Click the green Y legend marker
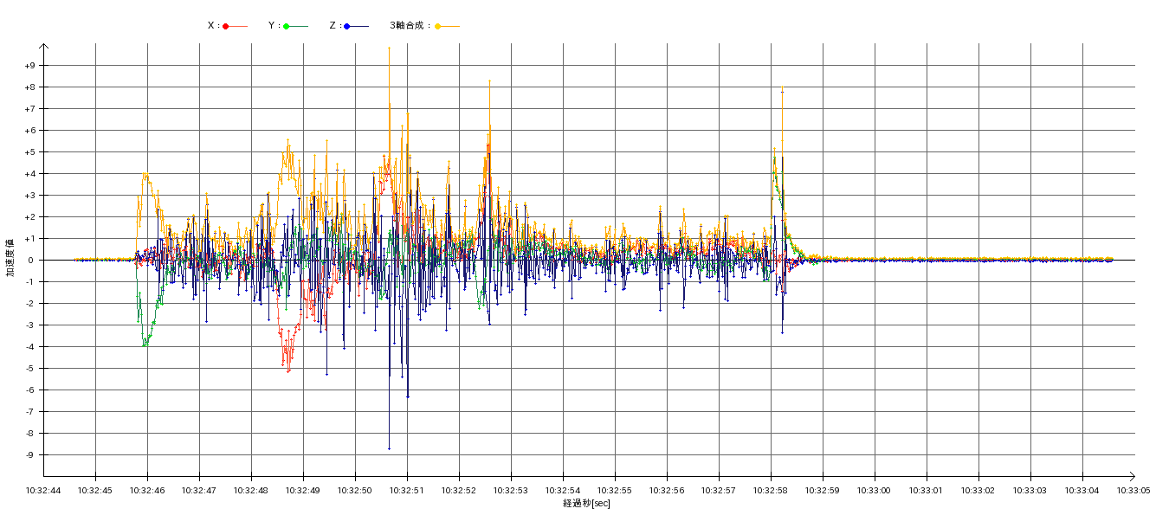The height and width of the screenshot is (528, 1169). coord(287,26)
